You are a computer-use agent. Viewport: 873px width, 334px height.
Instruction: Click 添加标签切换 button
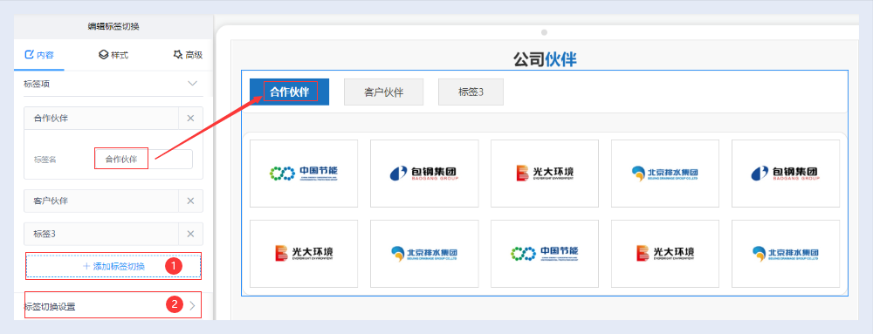(113, 266)
